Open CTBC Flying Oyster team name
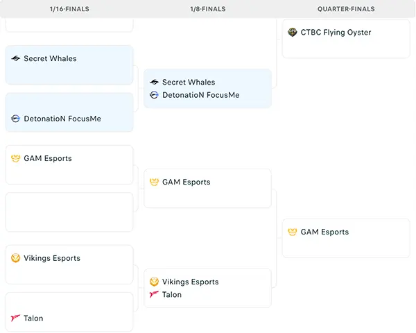 tap(336, 33)
